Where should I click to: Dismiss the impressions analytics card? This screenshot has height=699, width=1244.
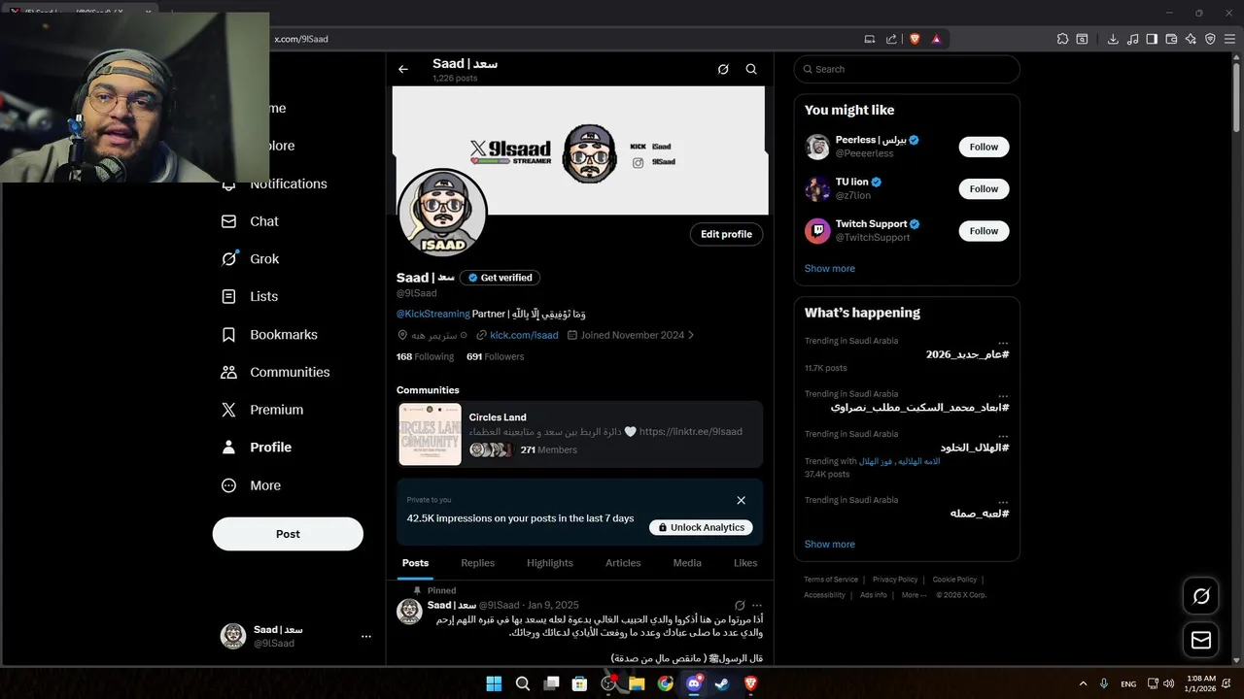[x=742, y=500]
